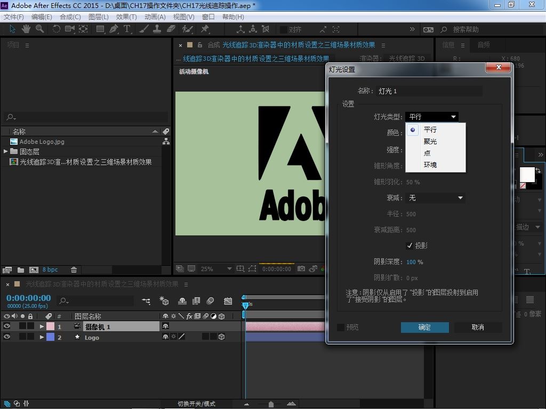The width and height of the screenshot is (546, 409).
Task: Click the Draft 3D icon in timeline
Action: [164, 301]
